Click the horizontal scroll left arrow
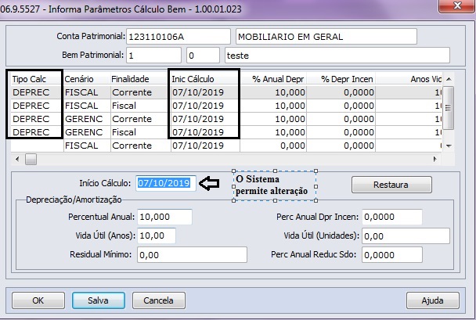This screenshot has height=320, width=476. 17,159
